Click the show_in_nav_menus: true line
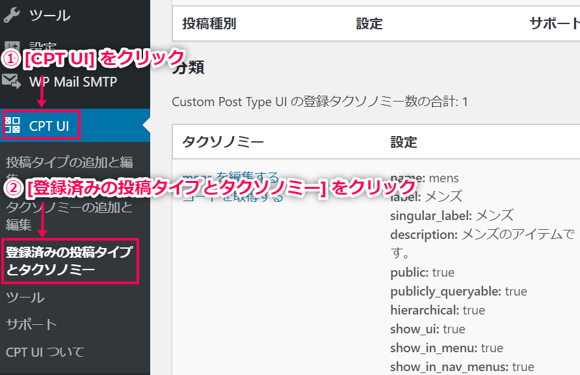Screen dimensions: 580x375 coord(462,367)
